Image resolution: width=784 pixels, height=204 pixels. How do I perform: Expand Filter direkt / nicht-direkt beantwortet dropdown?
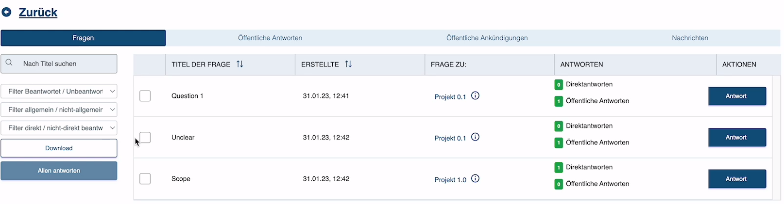59,128
